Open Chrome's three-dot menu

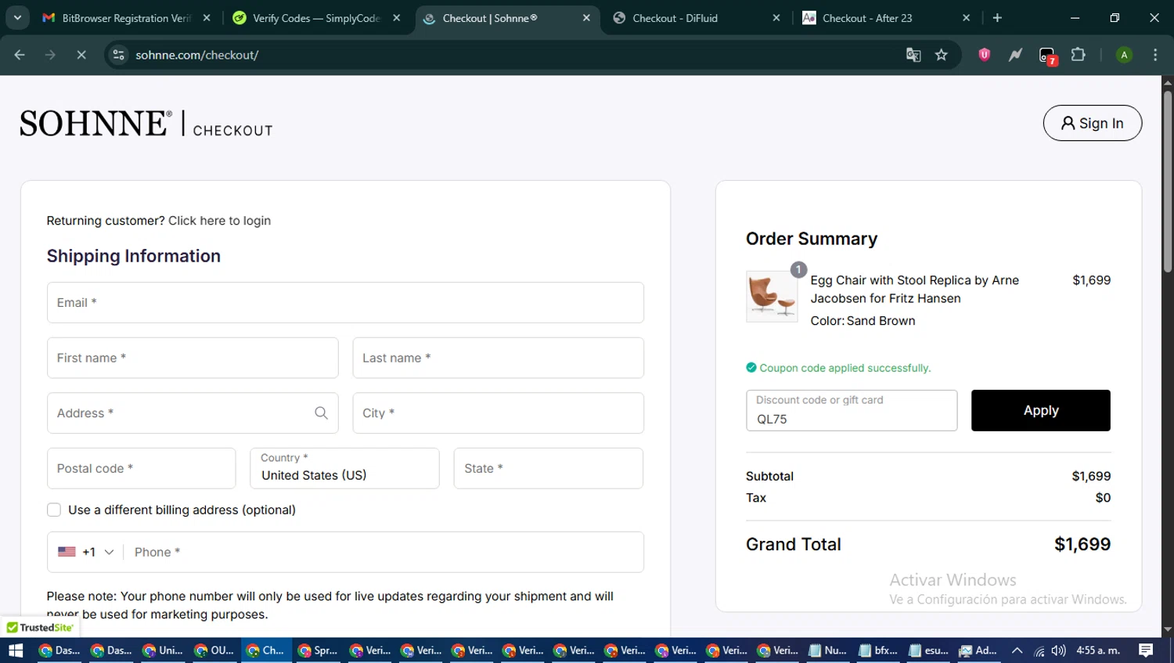[x=1155, y=55]
